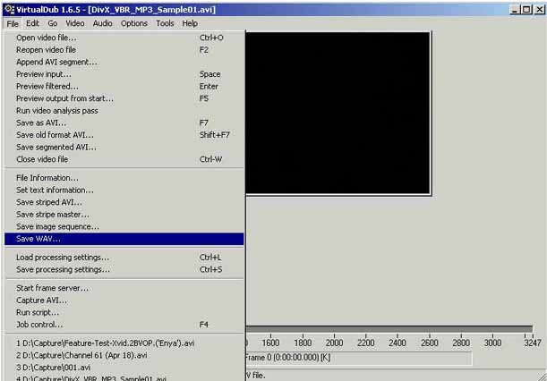
Task: Click the Frame 0 position field
Action: click(359, 358)
